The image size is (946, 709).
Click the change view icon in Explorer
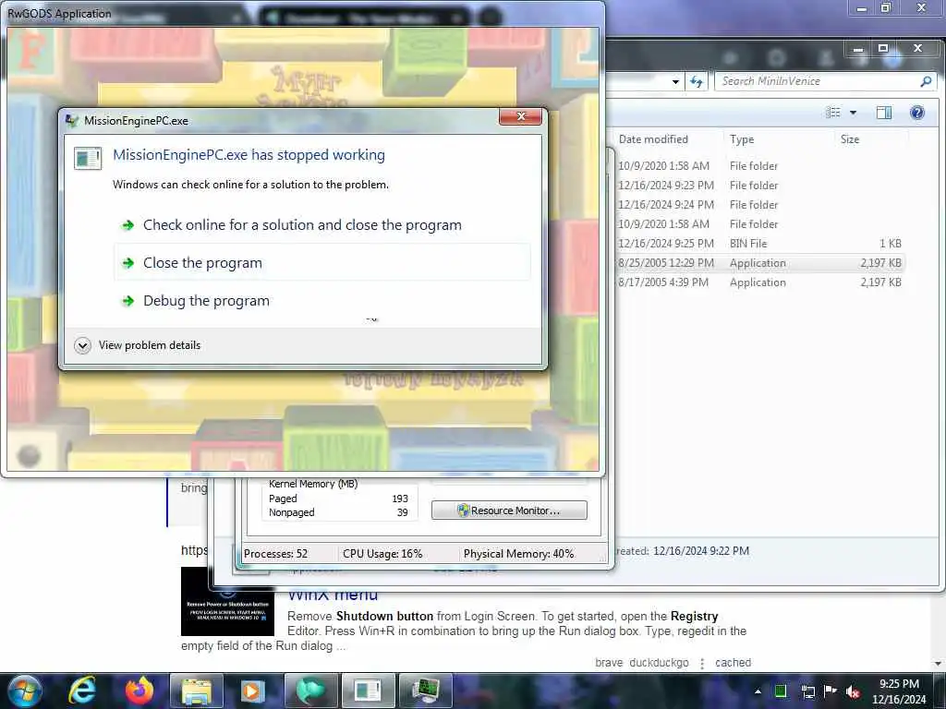(833, 113)
